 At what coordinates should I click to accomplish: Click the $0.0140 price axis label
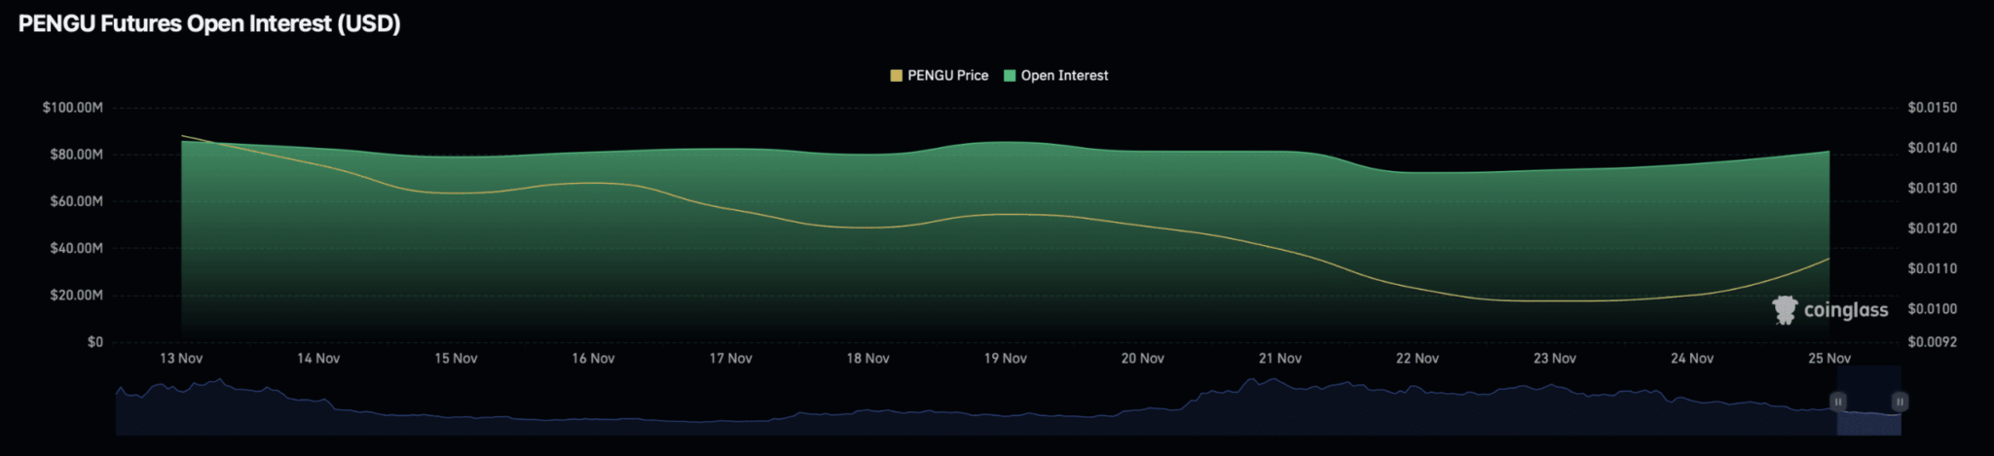point(1932,148)
